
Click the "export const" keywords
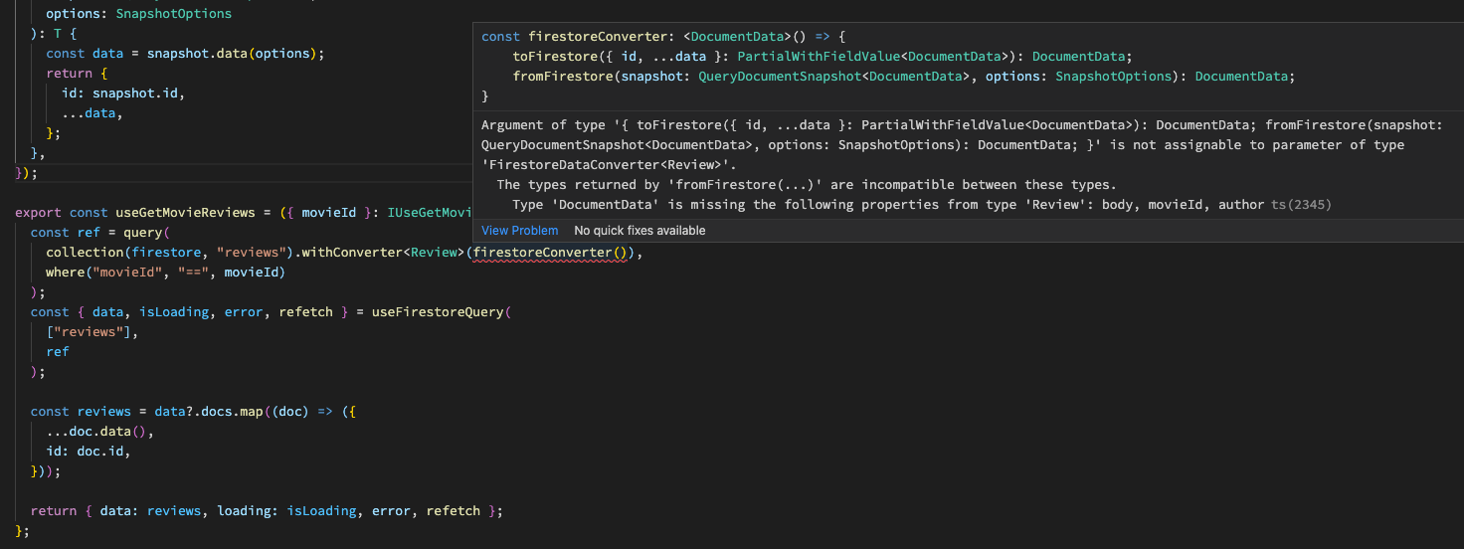tap(61, 213)
